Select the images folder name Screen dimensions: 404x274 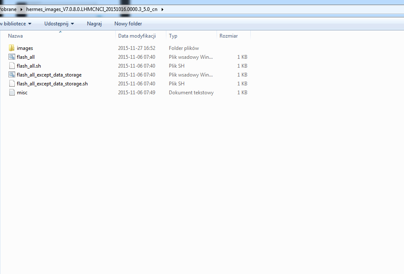click(25, 48)
